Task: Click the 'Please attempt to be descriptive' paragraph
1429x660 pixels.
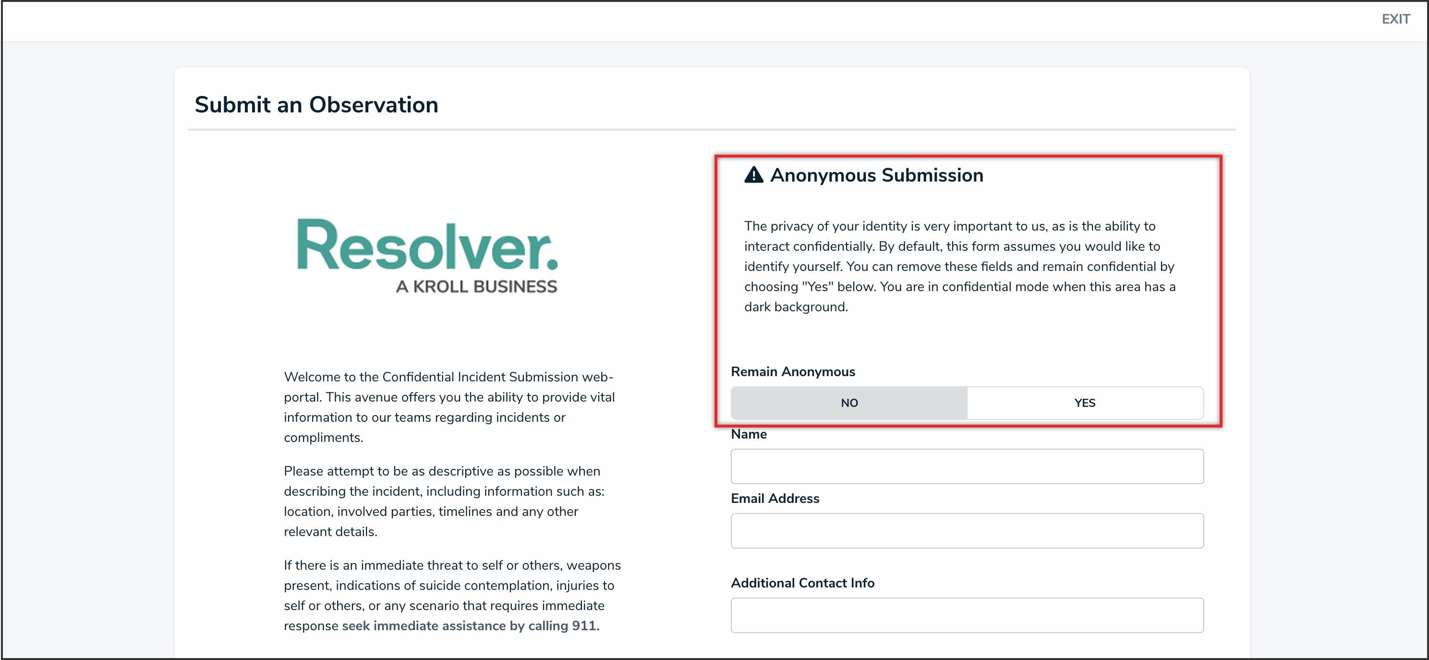Action: 444,501
